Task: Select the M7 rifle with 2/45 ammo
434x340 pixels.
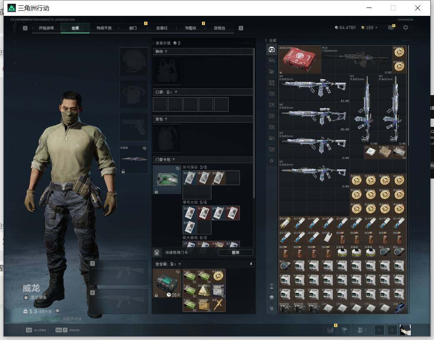Action: (x=314, y=174)
